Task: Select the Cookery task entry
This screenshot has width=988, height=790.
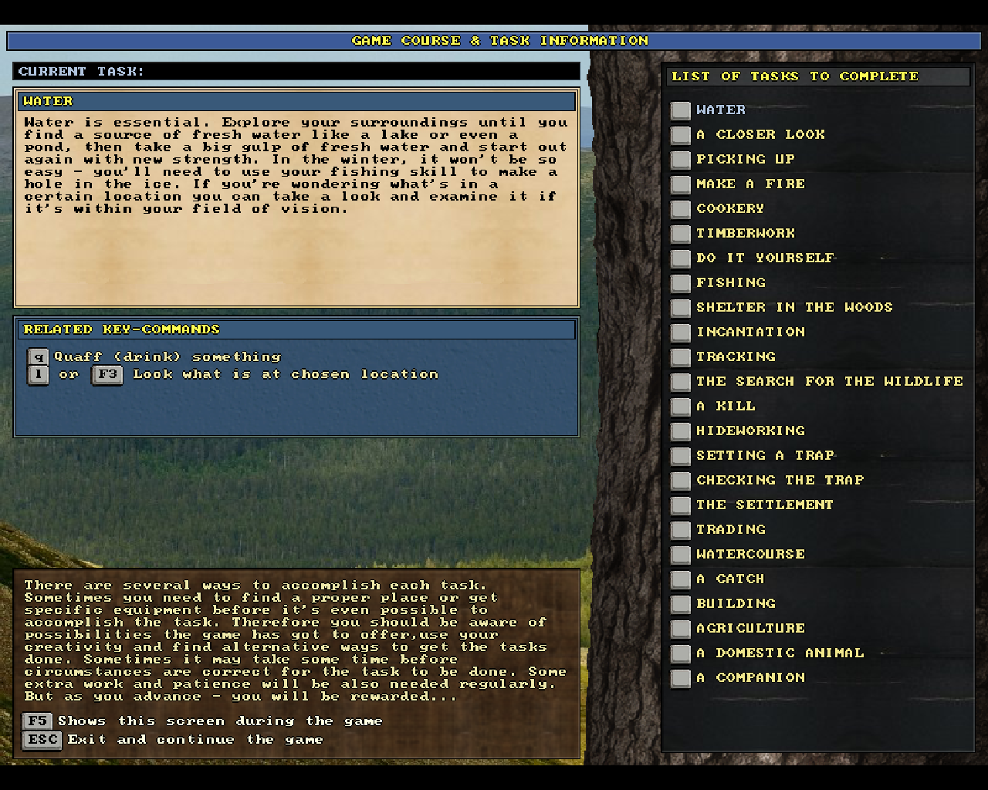Action: click(x=729, y=208)
